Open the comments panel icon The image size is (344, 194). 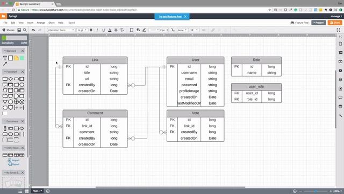click(x=340, y=98)
